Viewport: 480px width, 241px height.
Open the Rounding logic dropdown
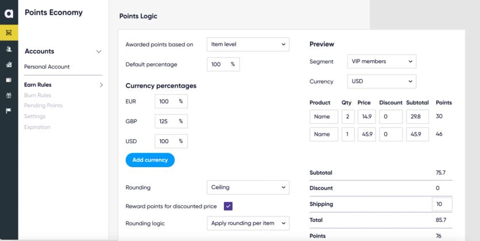coord(247,223)
